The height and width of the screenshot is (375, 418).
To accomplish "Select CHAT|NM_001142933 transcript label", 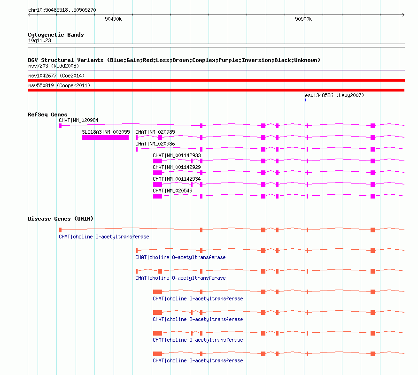I will point(177,155).
